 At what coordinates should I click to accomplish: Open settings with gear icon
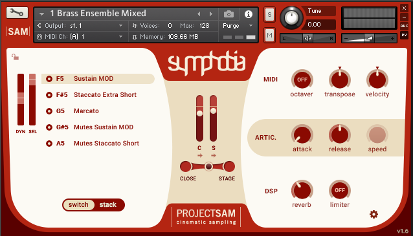point(374,215)
